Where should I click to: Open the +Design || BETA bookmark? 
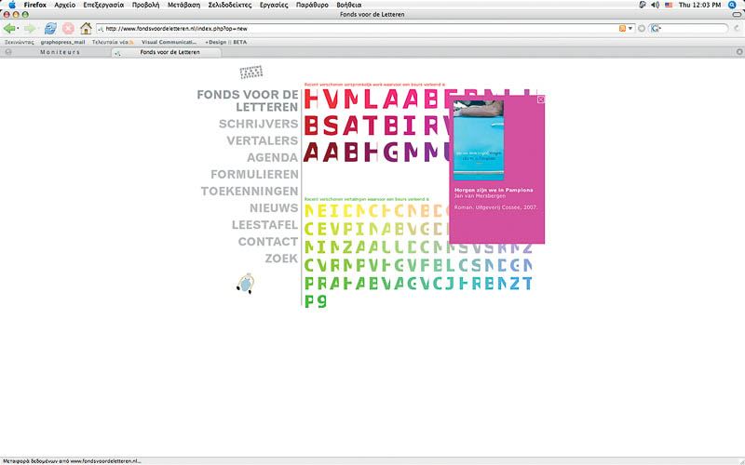click(225, 42)
